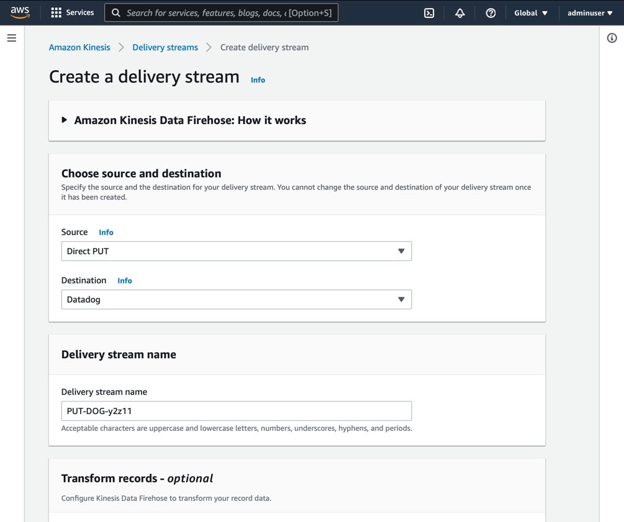
Task: Click Info link next to Destination
Action: [x=125, y=281]
